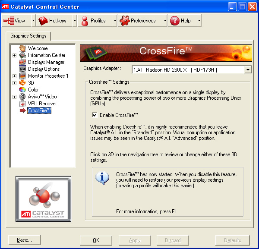The image size is (259, 249).
Task: Click the Displays Manager icon
Action: coord(22,62)
